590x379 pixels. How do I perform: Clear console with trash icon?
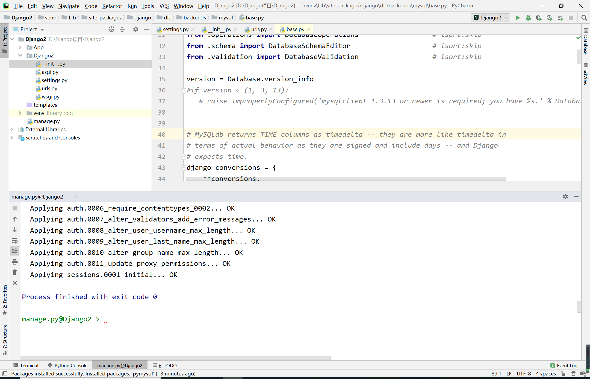point(15,272)
